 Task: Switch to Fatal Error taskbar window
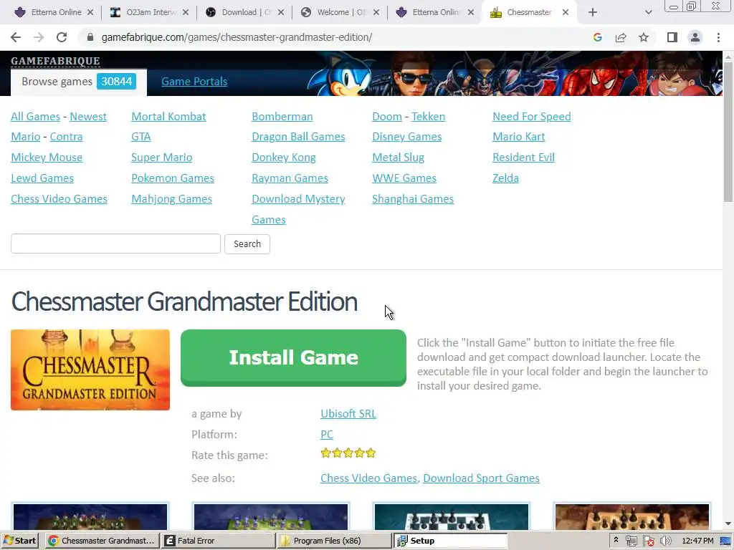tap(218, 541)
